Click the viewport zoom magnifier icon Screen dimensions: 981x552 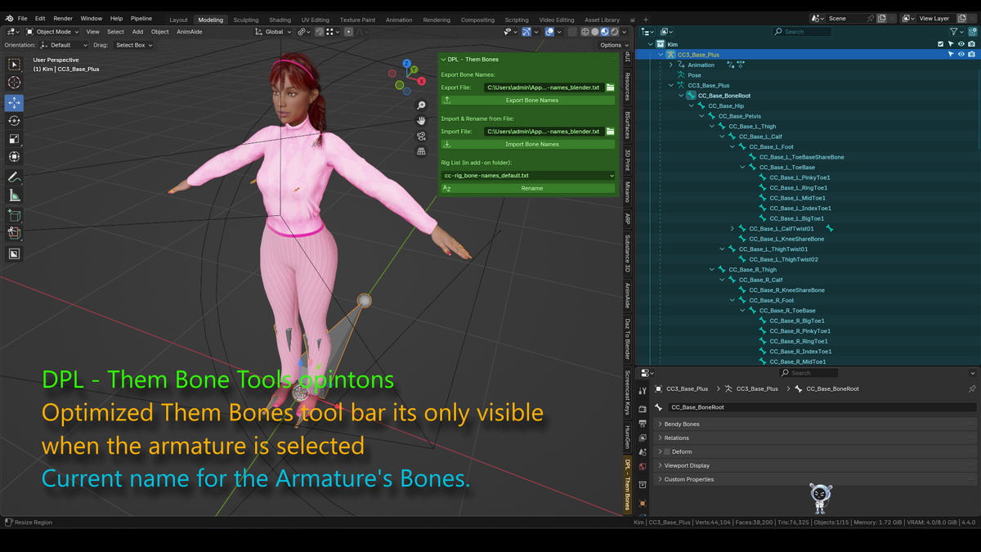(421, 105)
